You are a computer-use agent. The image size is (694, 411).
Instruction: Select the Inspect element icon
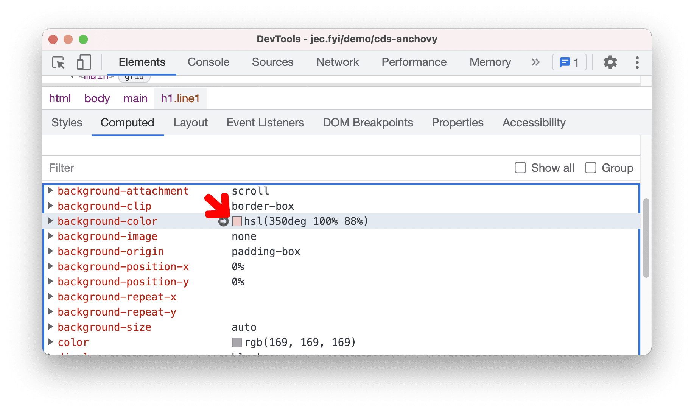(58, 62)
